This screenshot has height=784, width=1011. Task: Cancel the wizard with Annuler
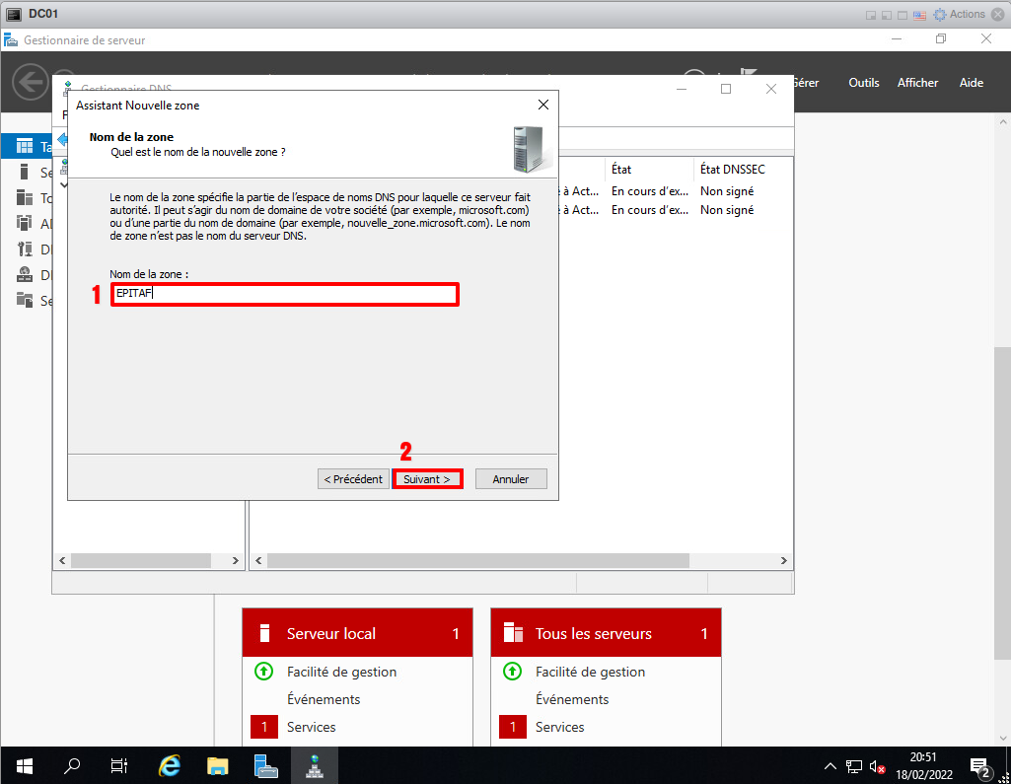pos(511,479)
